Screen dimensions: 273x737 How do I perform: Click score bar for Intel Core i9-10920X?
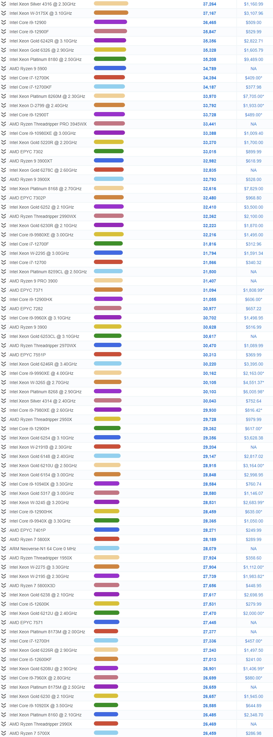(x=106, y=705)
